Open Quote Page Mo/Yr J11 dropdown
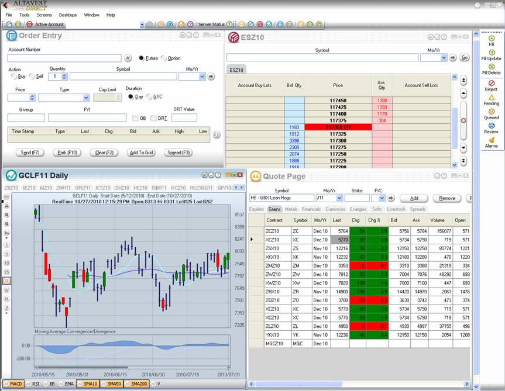This screenshot has height=391, width=505. (339, 198)
